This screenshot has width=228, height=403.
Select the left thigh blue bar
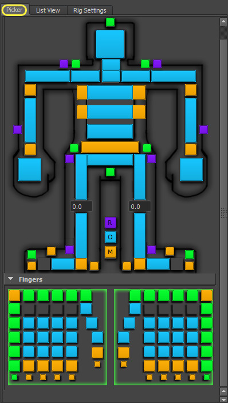coord(81,177)
